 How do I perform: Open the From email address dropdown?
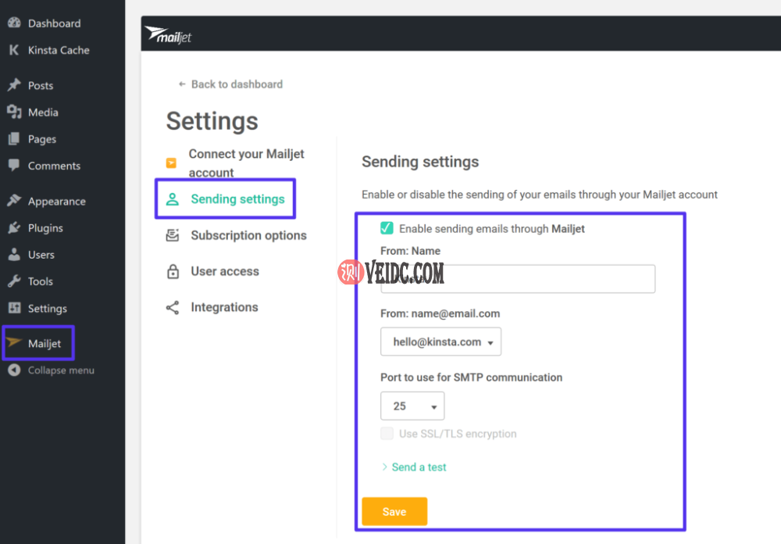[440, 342]
